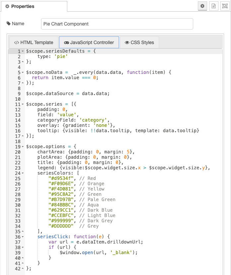
Task: Collapse the seriesColors array at line 24
Action: [23, 173]
